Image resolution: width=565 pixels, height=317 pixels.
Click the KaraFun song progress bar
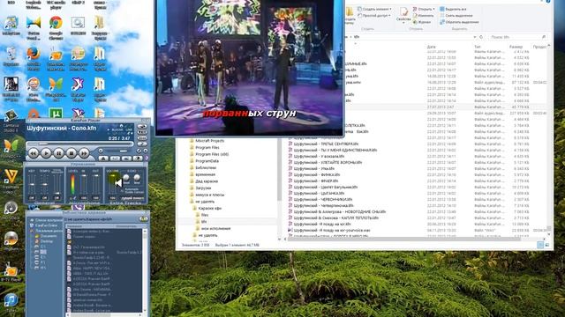pos(79,144)
